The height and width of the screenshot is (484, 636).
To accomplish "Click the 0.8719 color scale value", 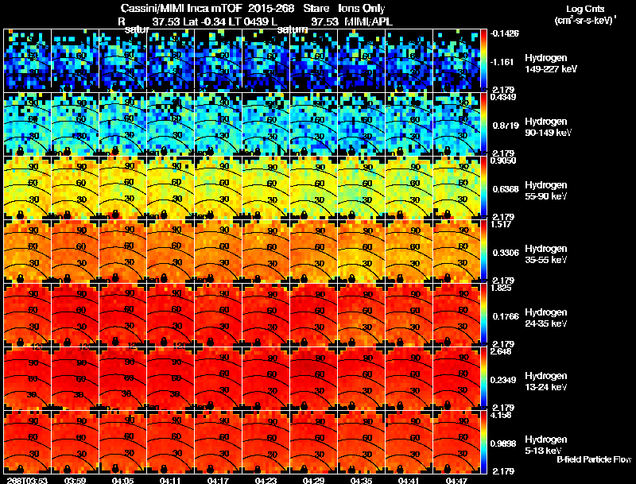I will (x=506, y=126).
